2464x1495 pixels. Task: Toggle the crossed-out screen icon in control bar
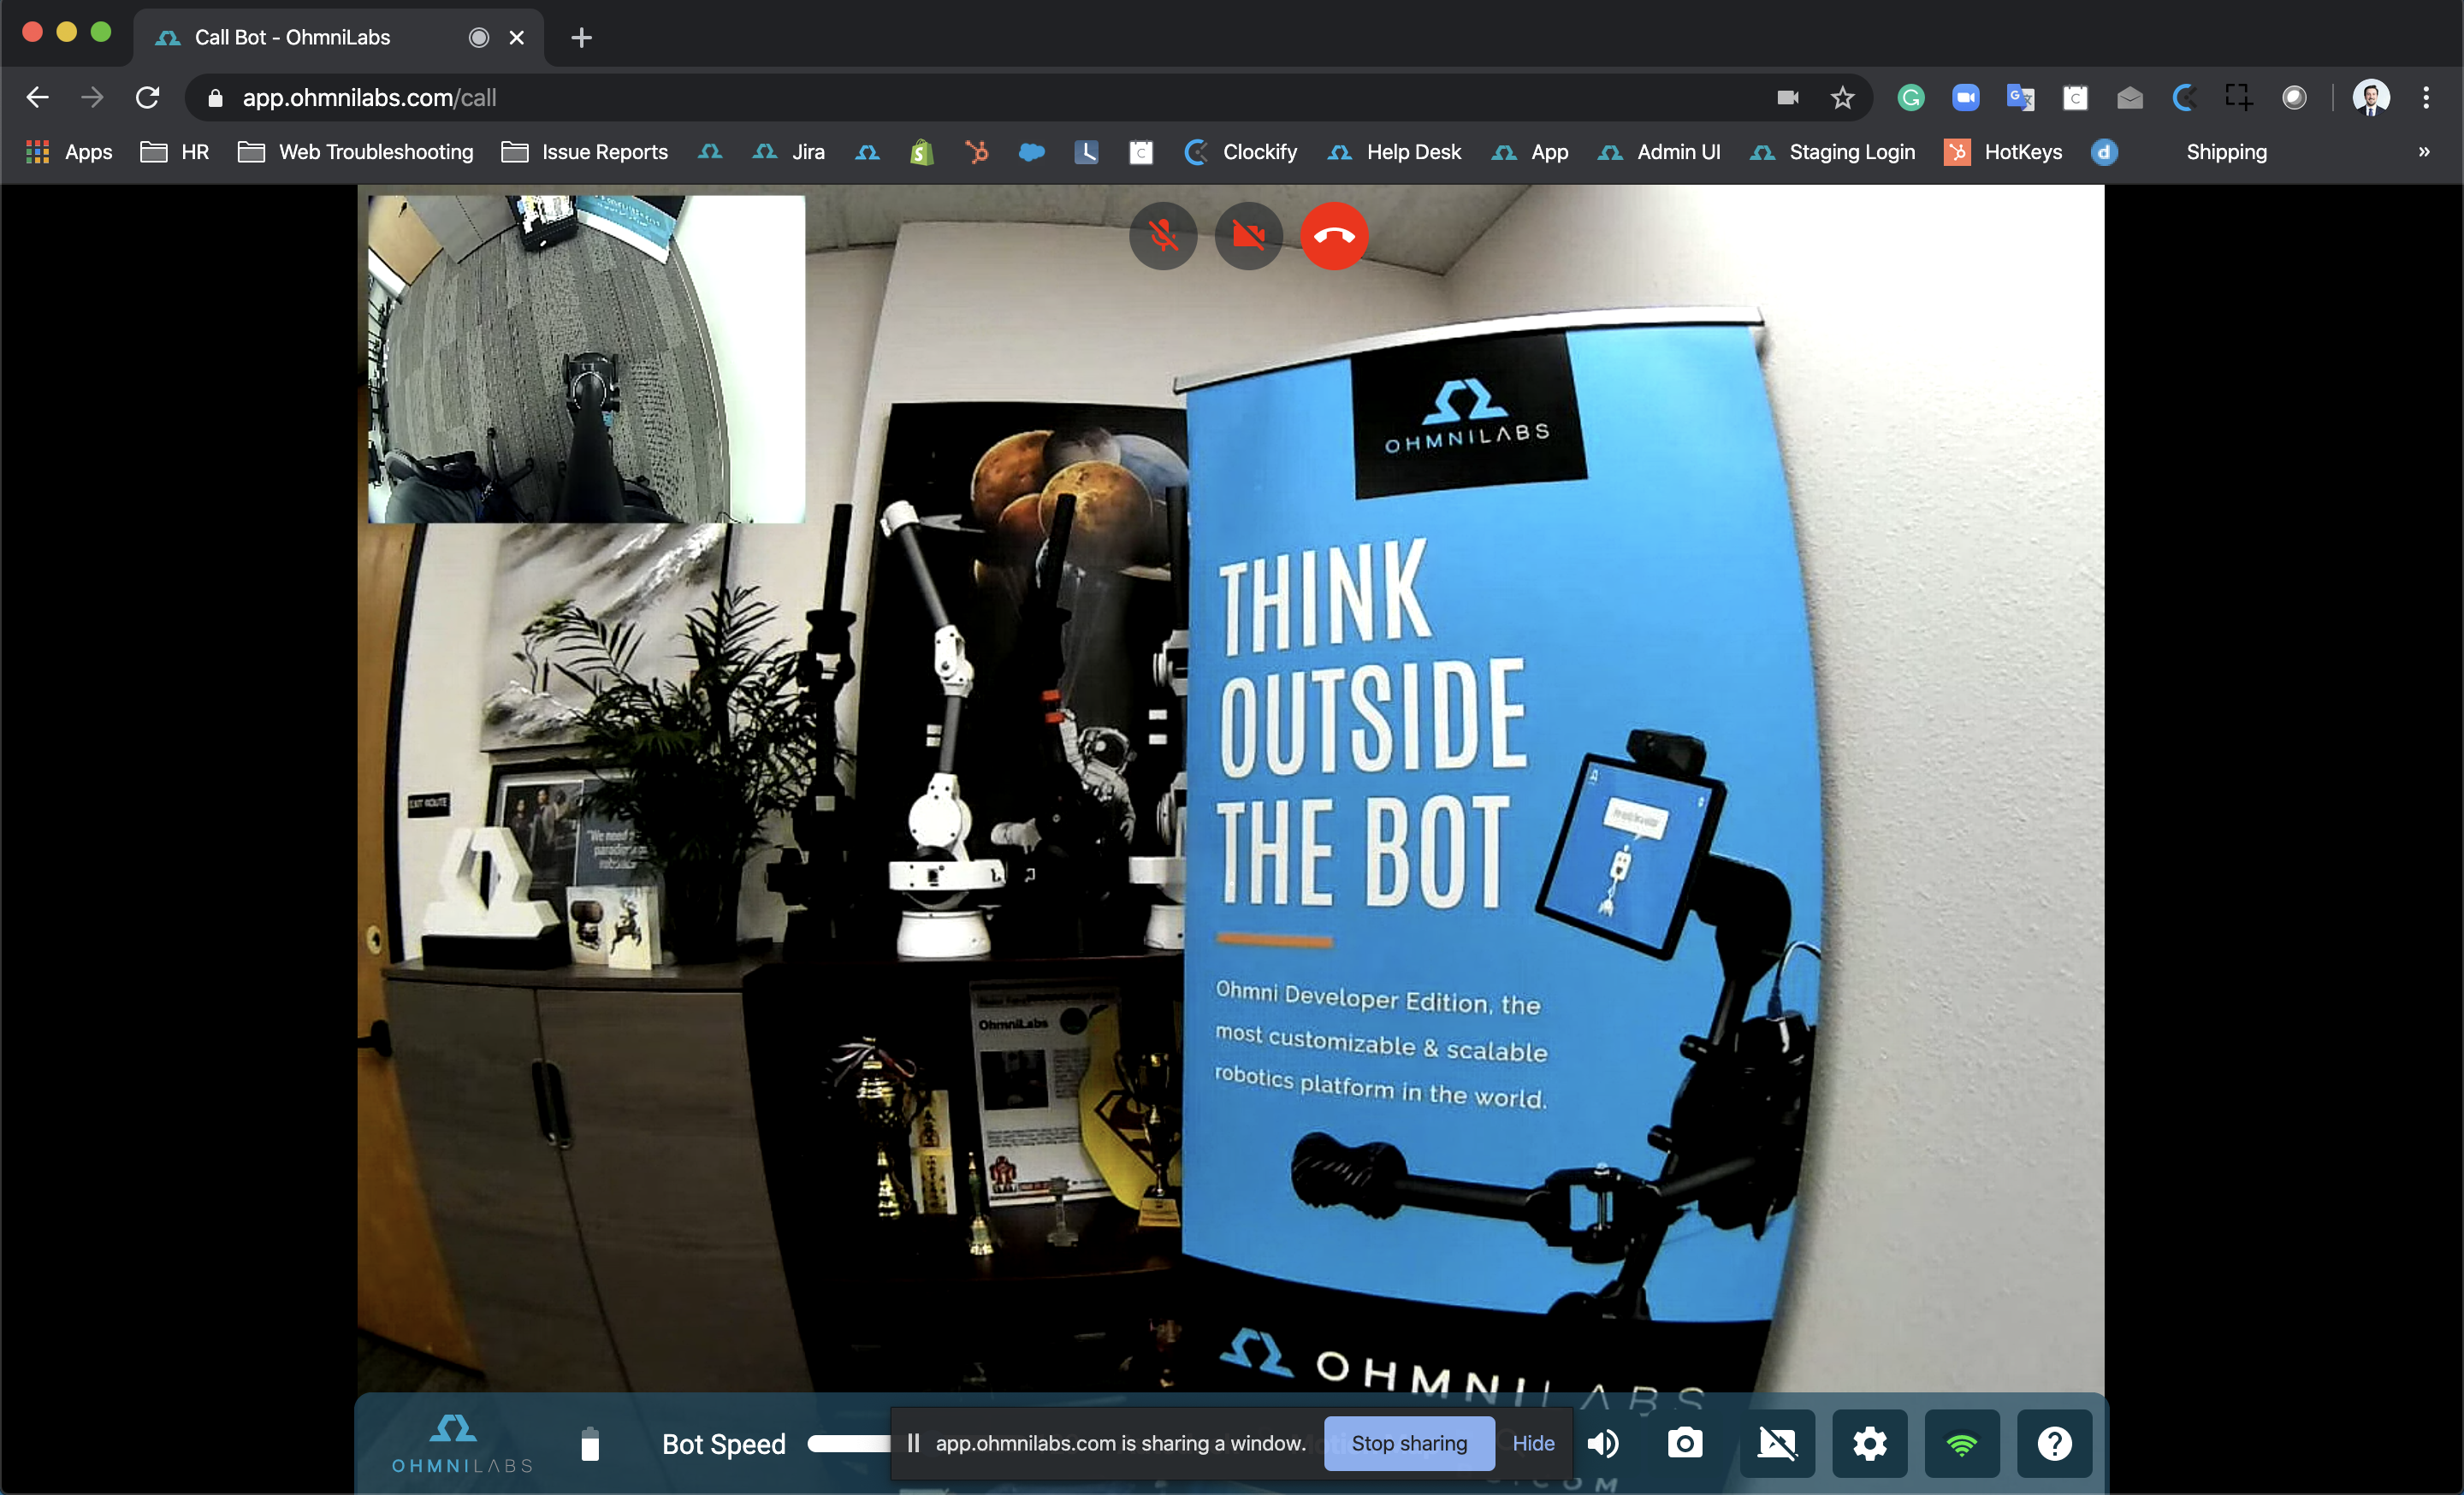(x=1777, y=1443)
